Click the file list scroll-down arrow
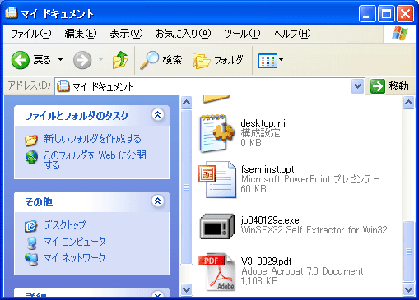Viewport: 419px width, 300px height. point(408,289)
